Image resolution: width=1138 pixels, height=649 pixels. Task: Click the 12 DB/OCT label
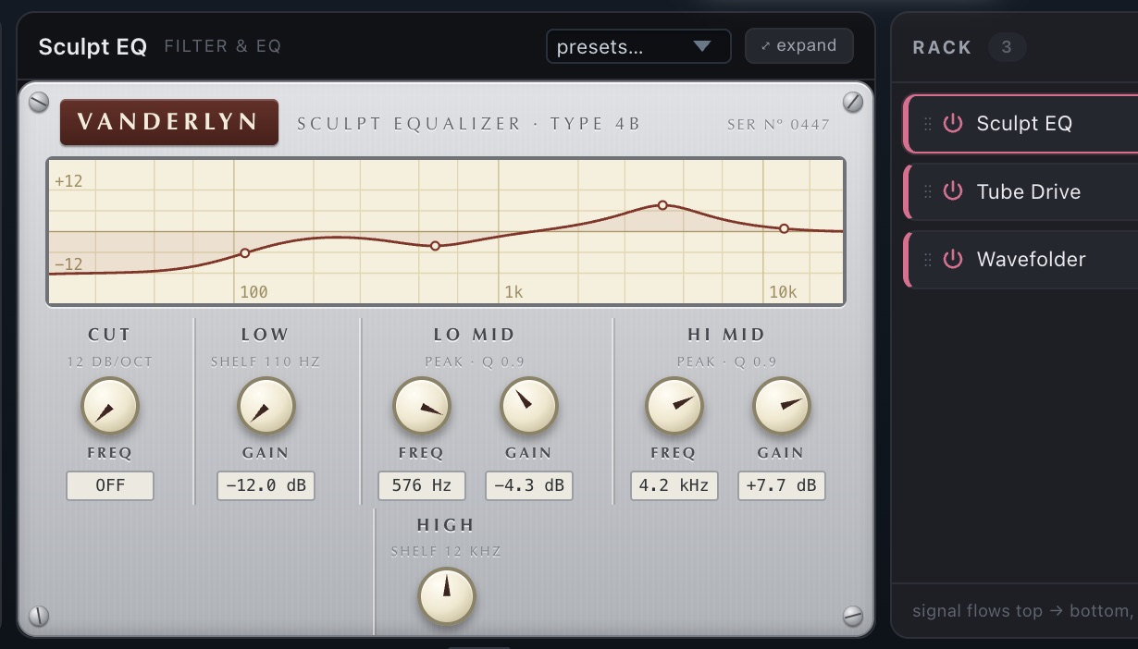[110, 361]
